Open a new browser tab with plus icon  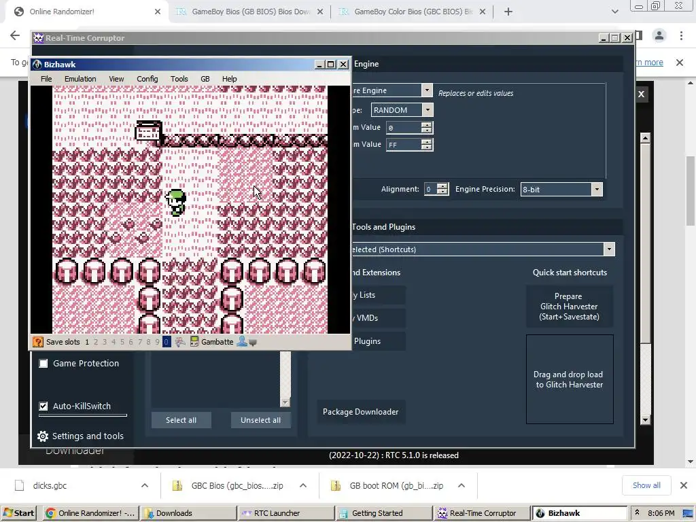click(x=508, y=12)
